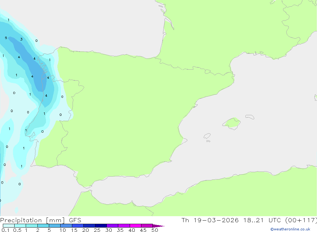Click the "20" legend scale label
The width and height of the screenshot is (317, 232).
pyautogui.click(x=86, y=230)
